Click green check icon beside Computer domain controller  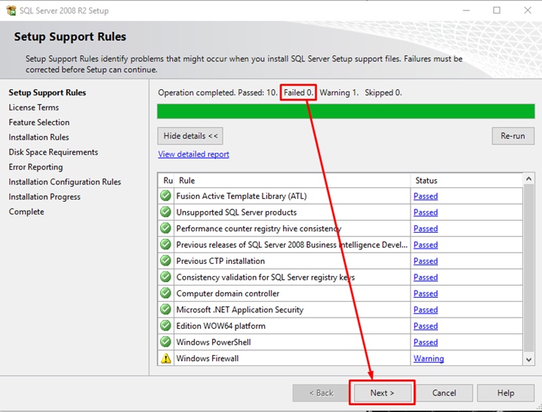click(165, 293)
